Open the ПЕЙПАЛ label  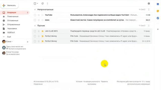click(x=11, y=32)
